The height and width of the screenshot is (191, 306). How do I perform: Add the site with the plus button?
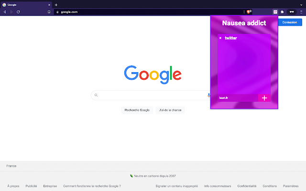(264, 98)
